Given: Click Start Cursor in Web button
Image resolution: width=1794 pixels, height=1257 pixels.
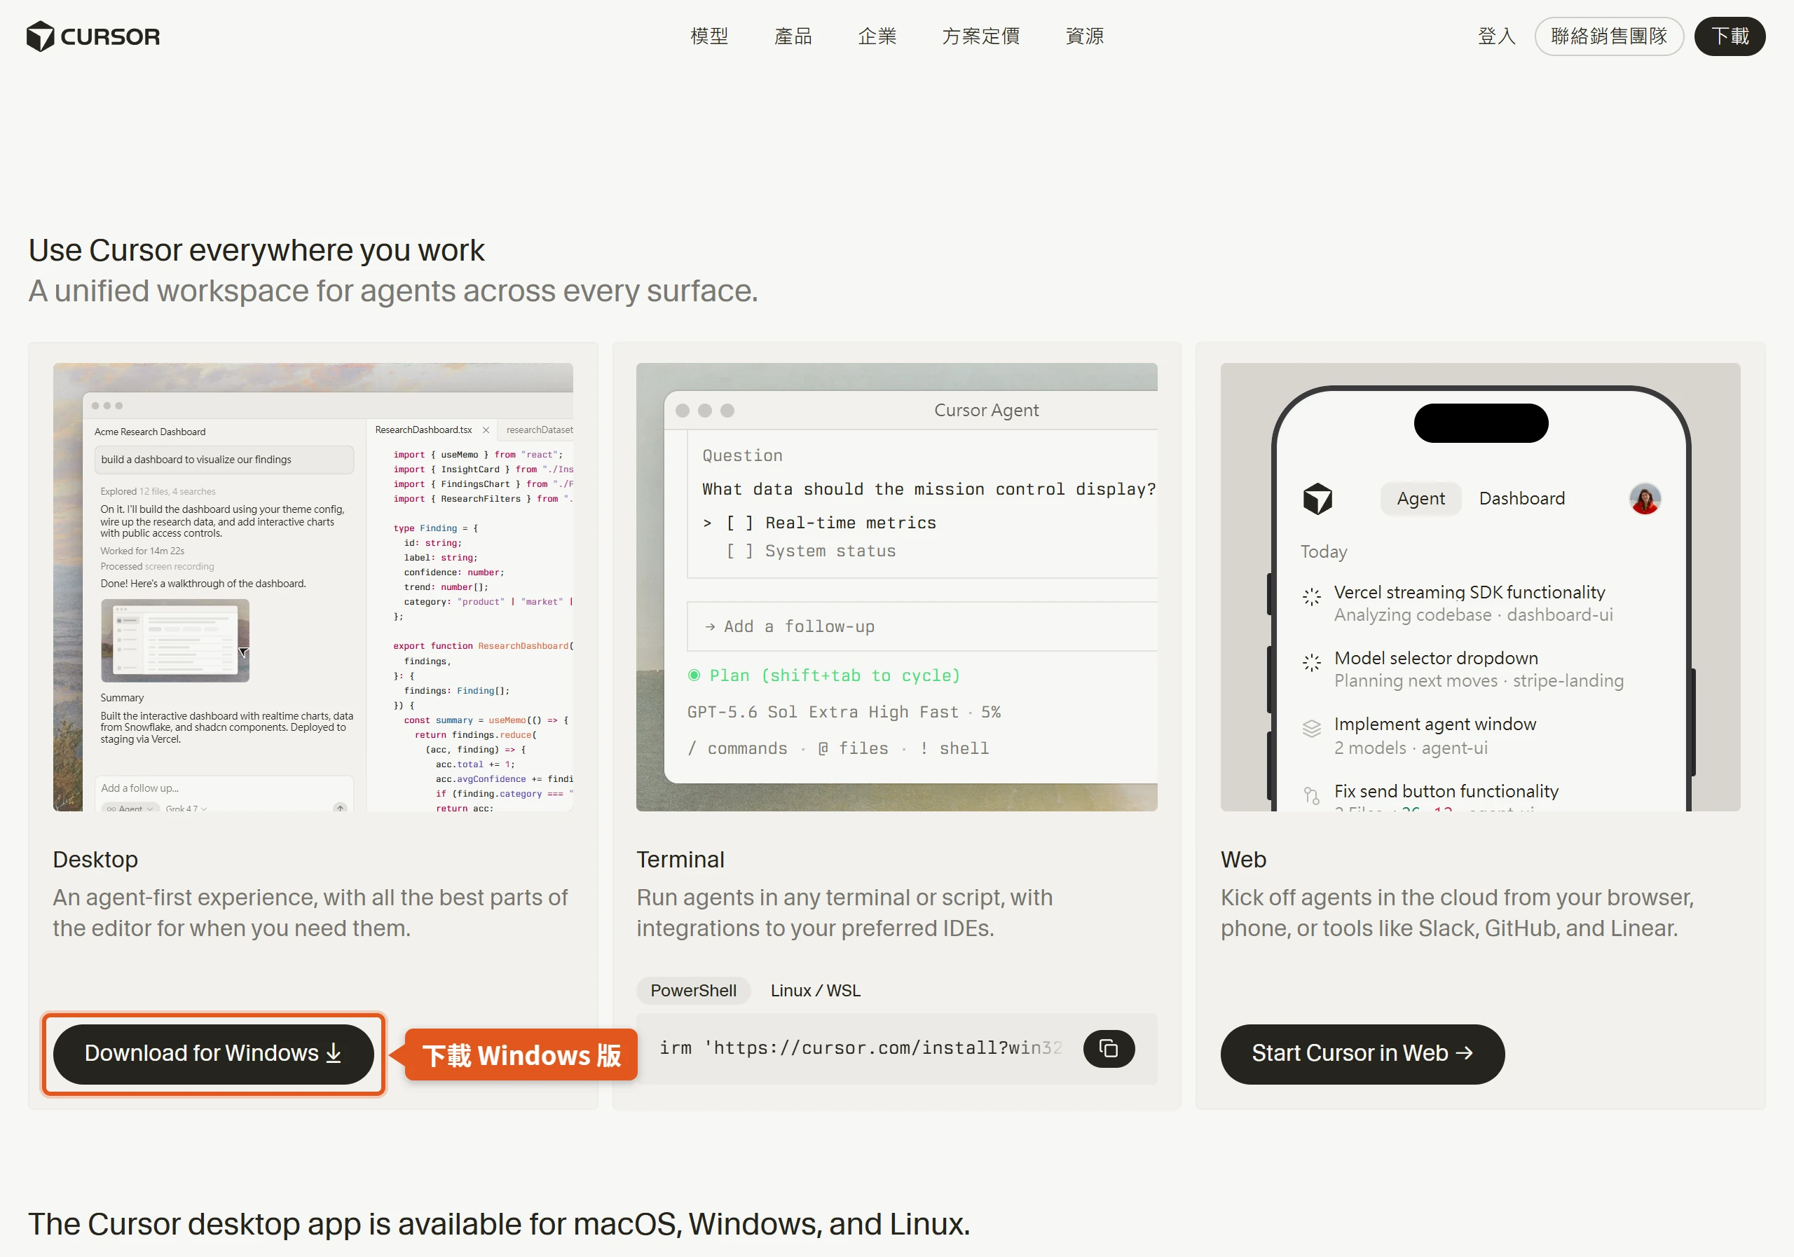Looking at the screenshot, I should coord(1362,1054).
